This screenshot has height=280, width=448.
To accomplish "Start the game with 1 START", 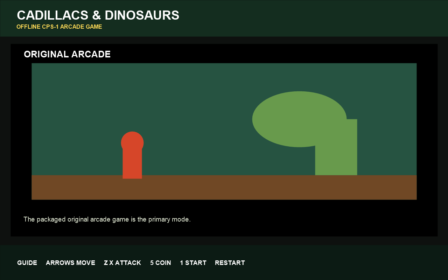I will coord(193,263).
